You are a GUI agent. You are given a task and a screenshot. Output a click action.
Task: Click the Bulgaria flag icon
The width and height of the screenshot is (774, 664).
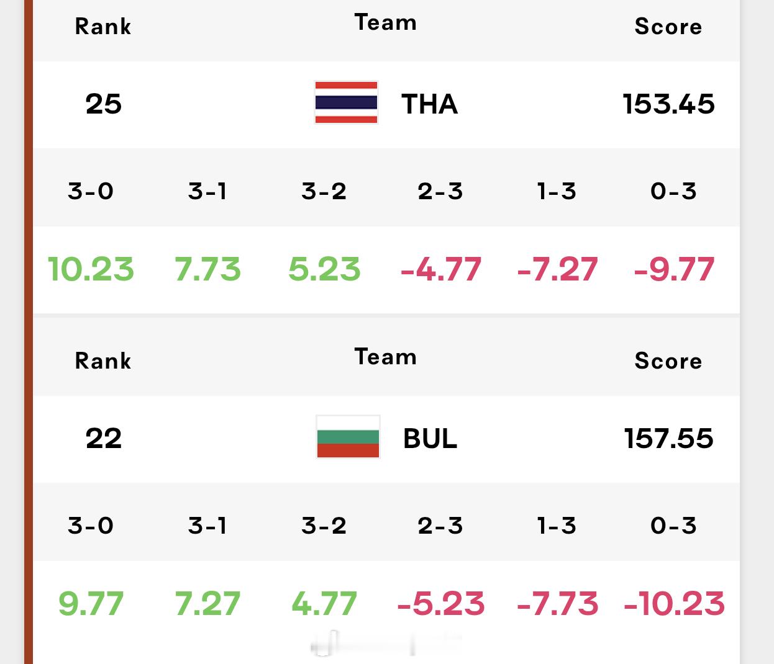click(348, 437)
